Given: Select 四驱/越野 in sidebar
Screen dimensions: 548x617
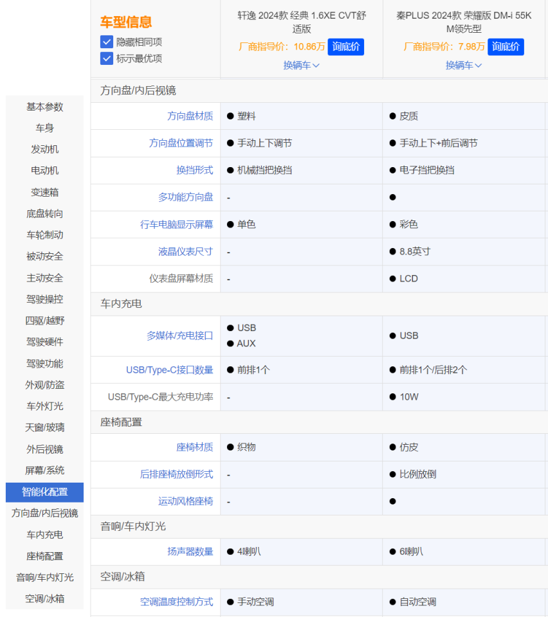Looking at the screenshot, I should coord(44,321).
